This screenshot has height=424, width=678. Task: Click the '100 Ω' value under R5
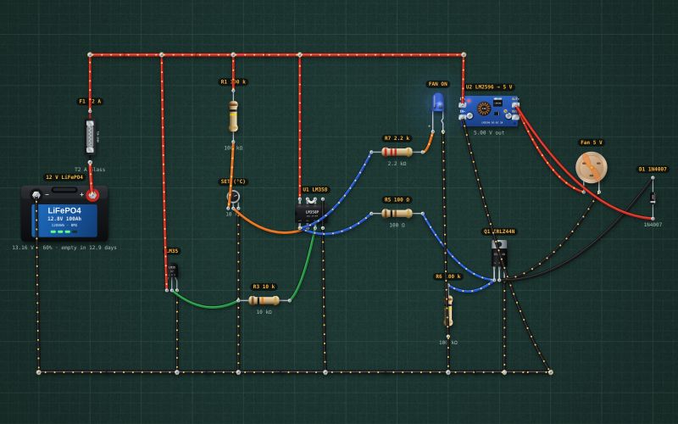point(397,225)
